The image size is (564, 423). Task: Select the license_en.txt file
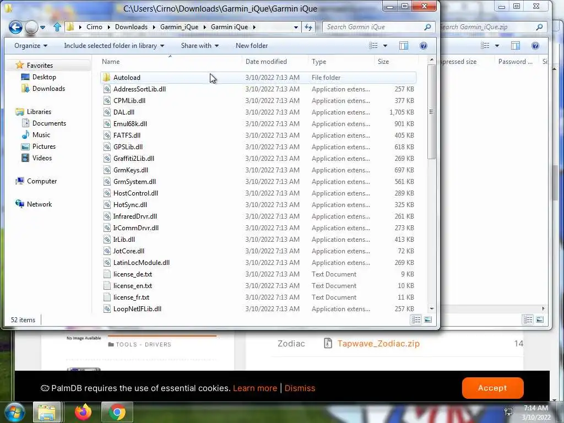(x=258, y=286)
